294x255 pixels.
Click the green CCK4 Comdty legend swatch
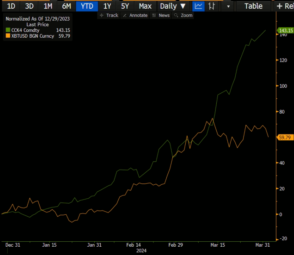click(x=8, y=30)
